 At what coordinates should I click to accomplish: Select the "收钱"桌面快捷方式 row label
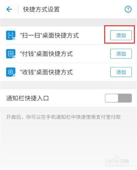pos(46,72)
